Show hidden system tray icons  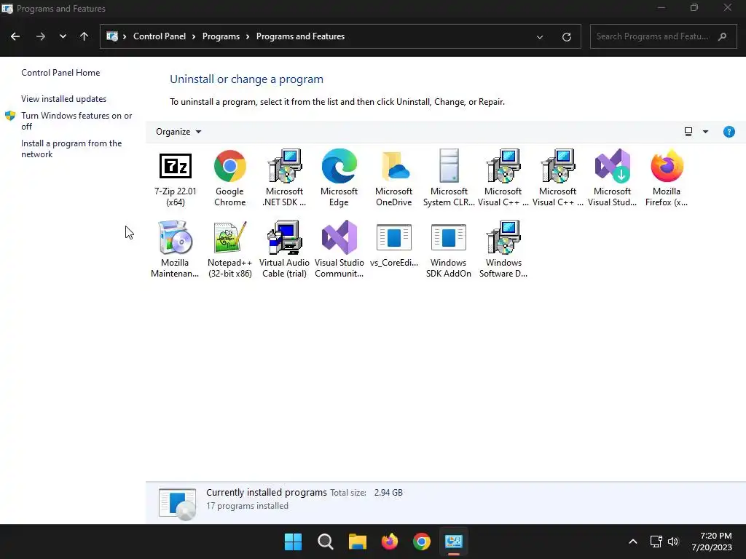633,542
